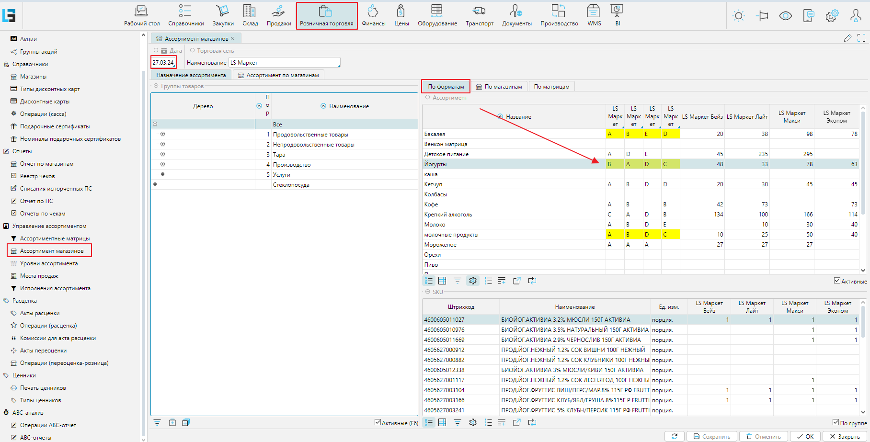Toggle brightness theme sun icon

point(738,16)
